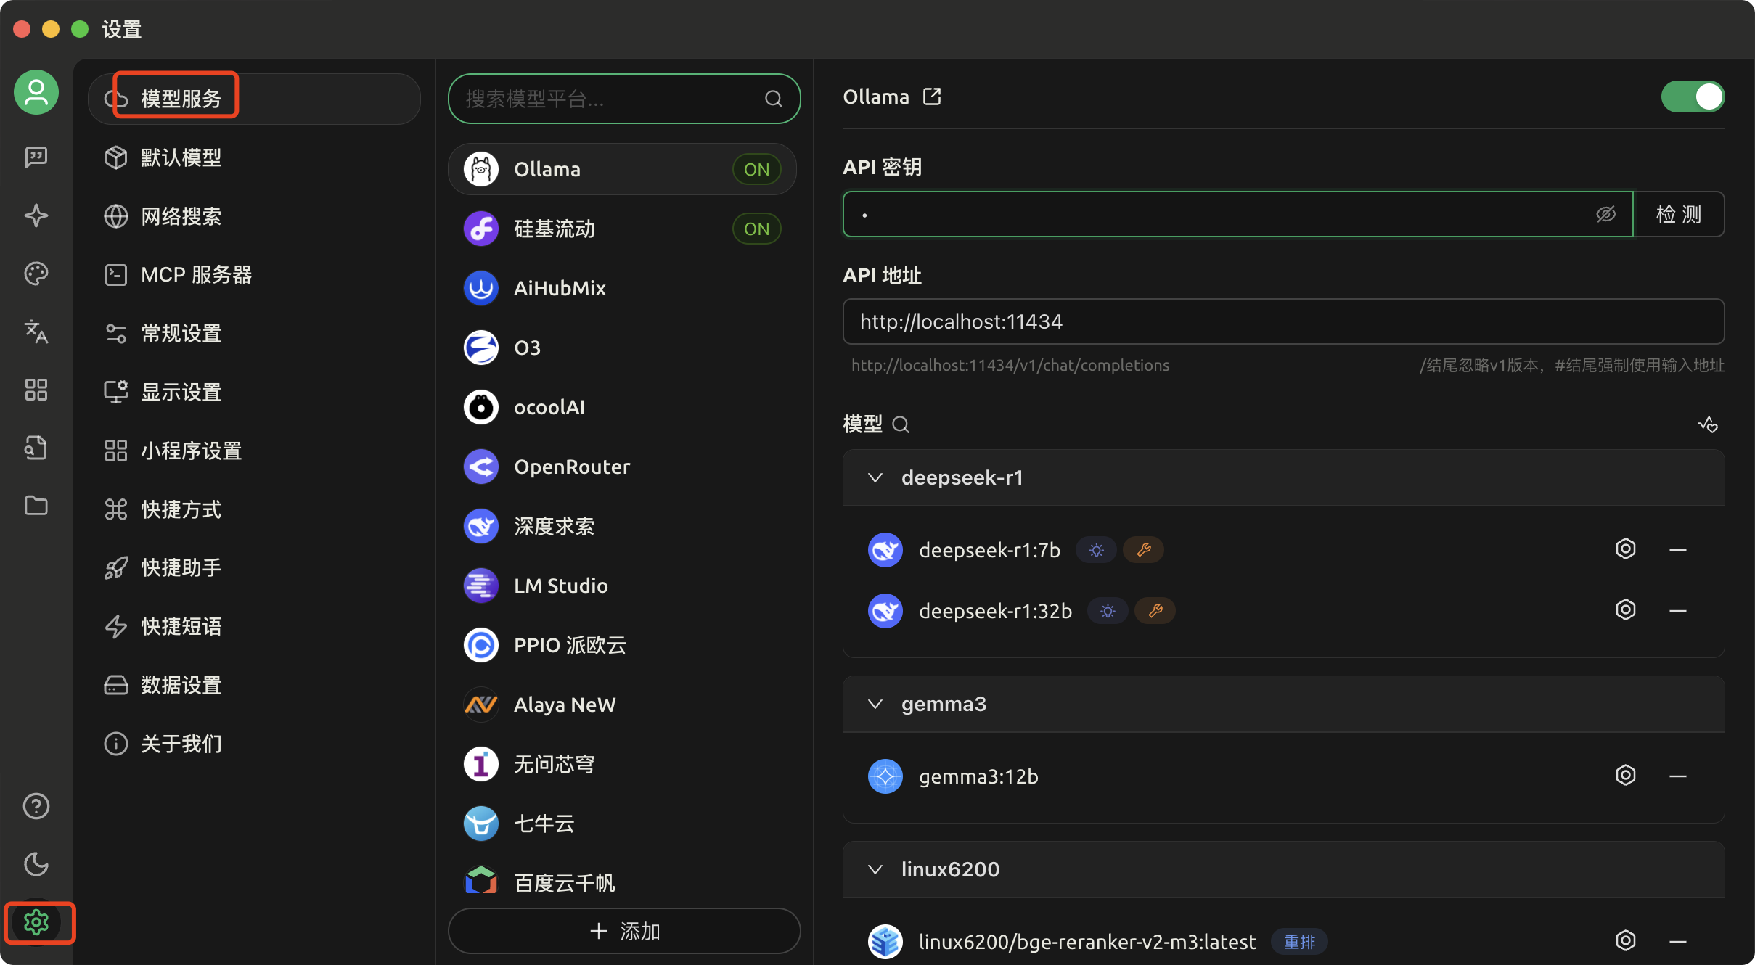Switch theme with the moon icon
The height and width of the screenshot is (965, 1755).
coord(36,864)
